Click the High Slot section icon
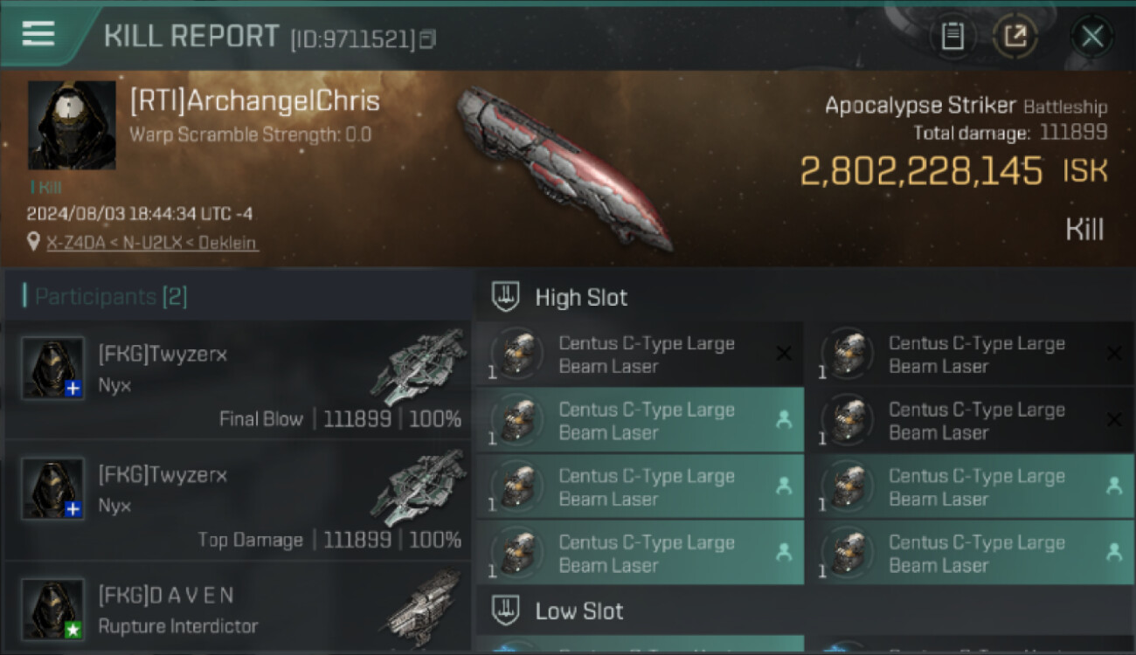Screen dimensions: 1136x655 [507, 297]
